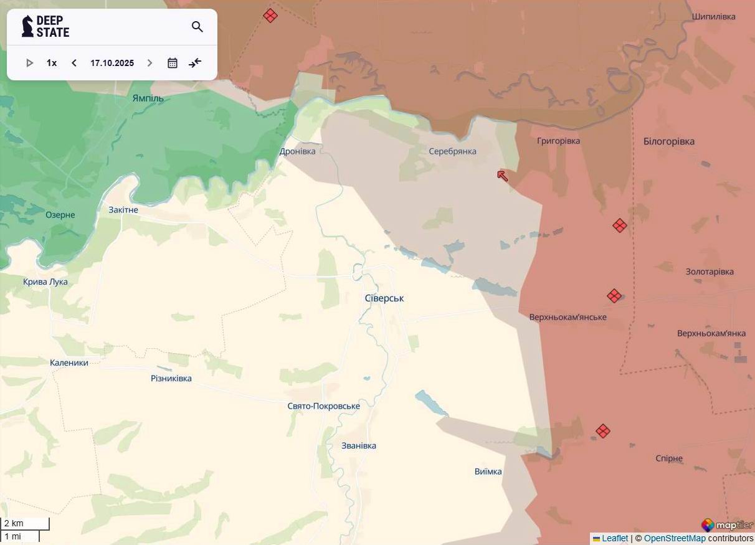Click the compare maps arrows icon
Image resolution: width=755 pixels, height=545 pixels.
tap(195, 63)
